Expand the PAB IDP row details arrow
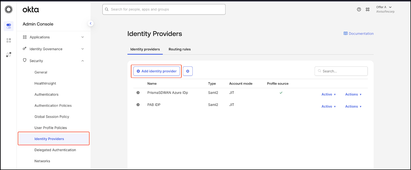 [138, 105]
